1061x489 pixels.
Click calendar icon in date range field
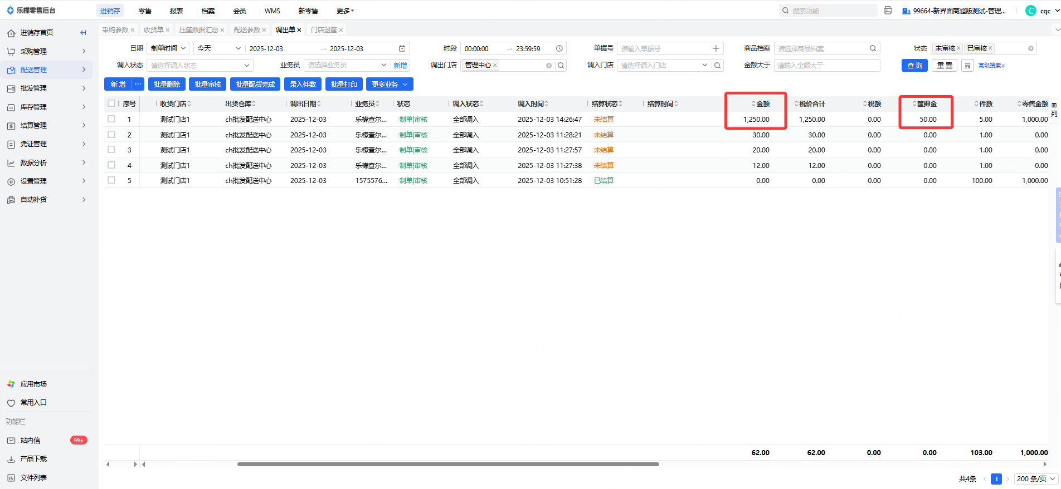(402, 49)
